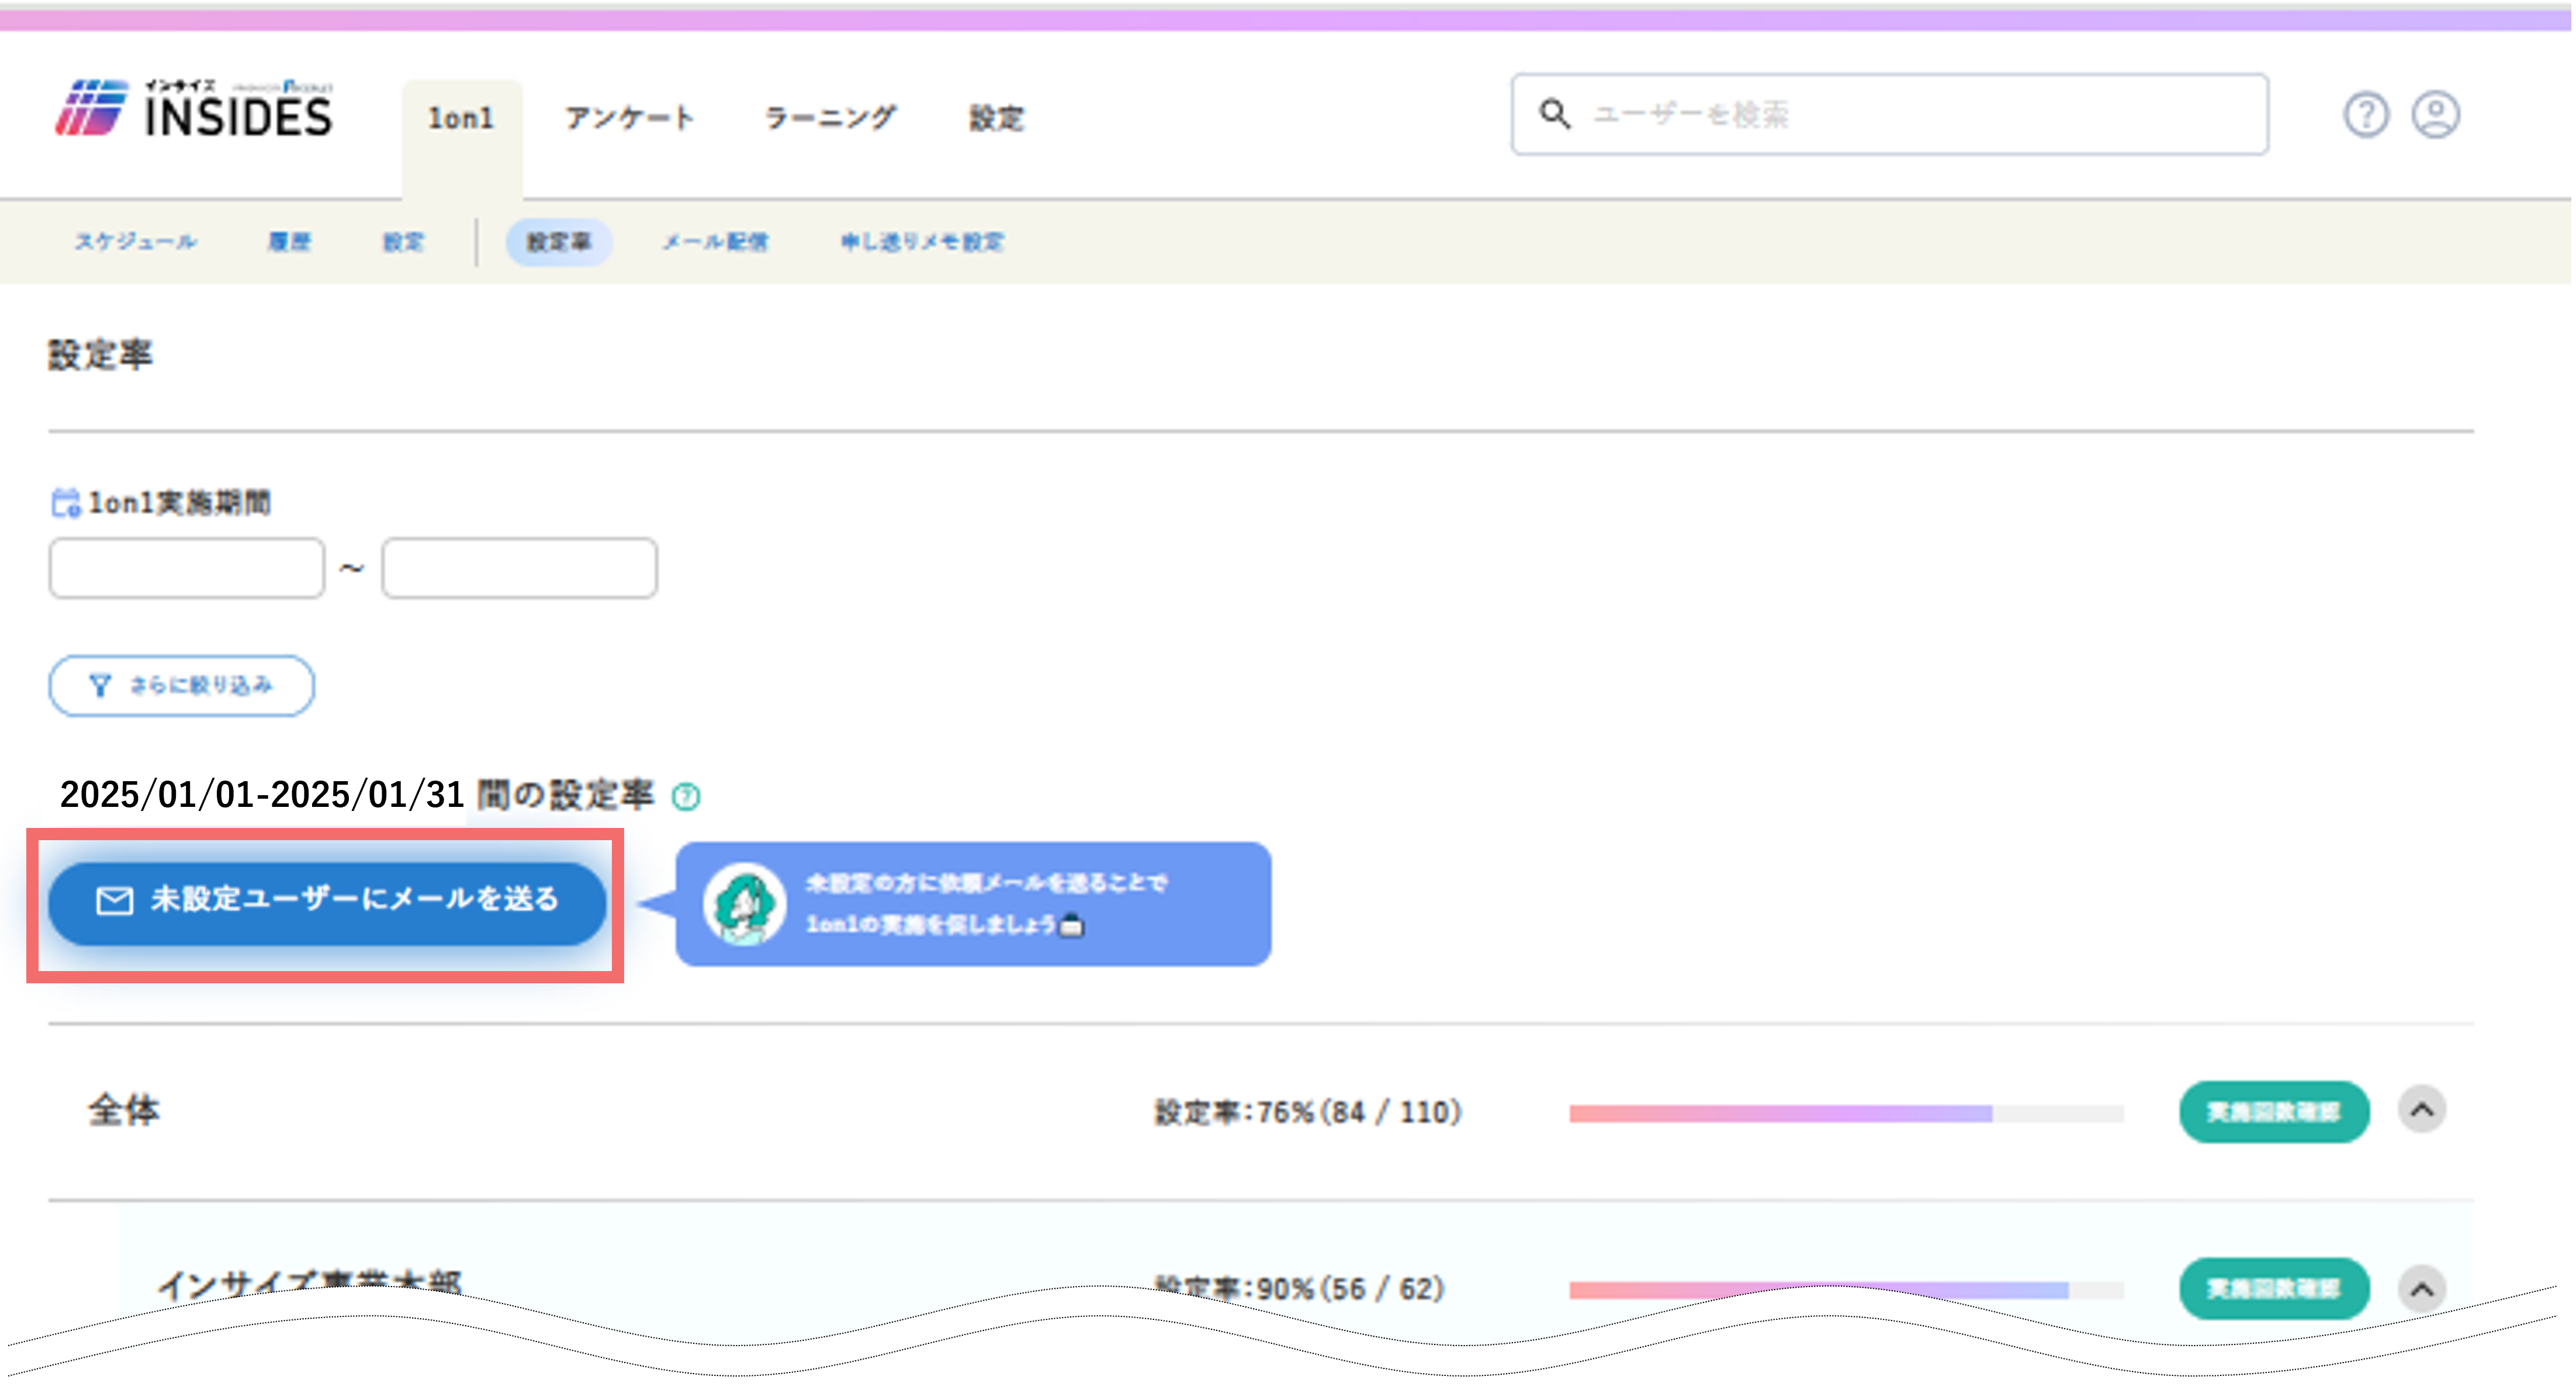Focus the ユーザーを検索 search field
The height and width of the screenshot is (1390, 2576).
pyautogui.click(x=1889, y=114)
